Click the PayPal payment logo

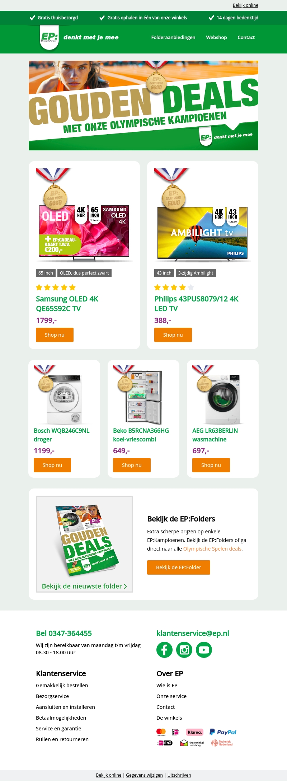(223, 732)
